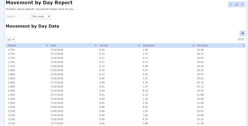
Task: Click Not Seen value 19.97
Action: tap(200, 74)
